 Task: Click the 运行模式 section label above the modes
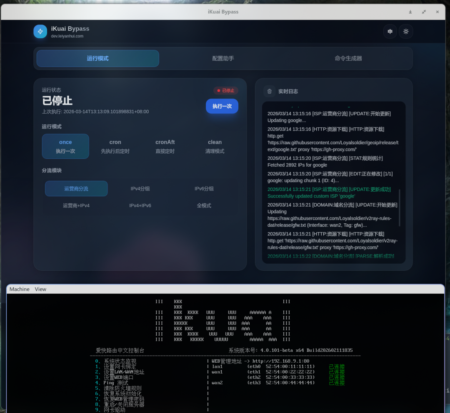click(52, 126)
